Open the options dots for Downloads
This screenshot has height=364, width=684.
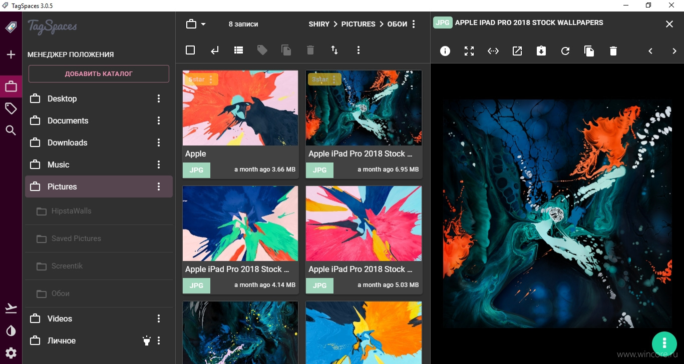(x=159, y=142)
